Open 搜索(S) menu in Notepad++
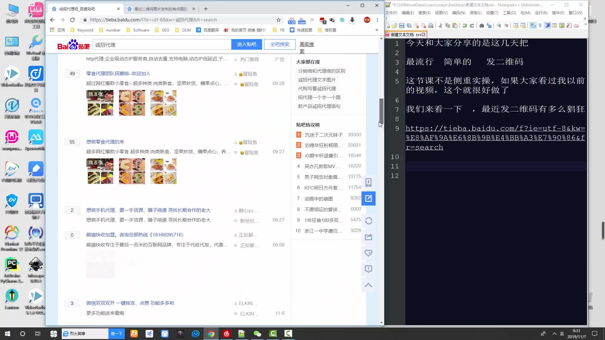 click(424, 13)
